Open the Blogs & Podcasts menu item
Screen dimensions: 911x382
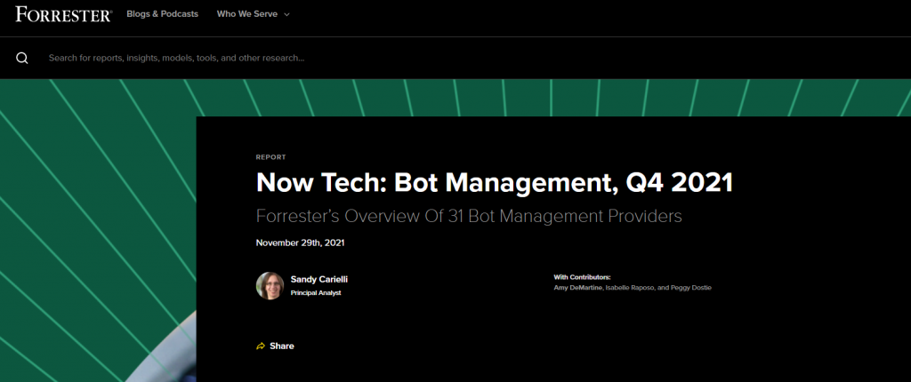tap(163, 14)
